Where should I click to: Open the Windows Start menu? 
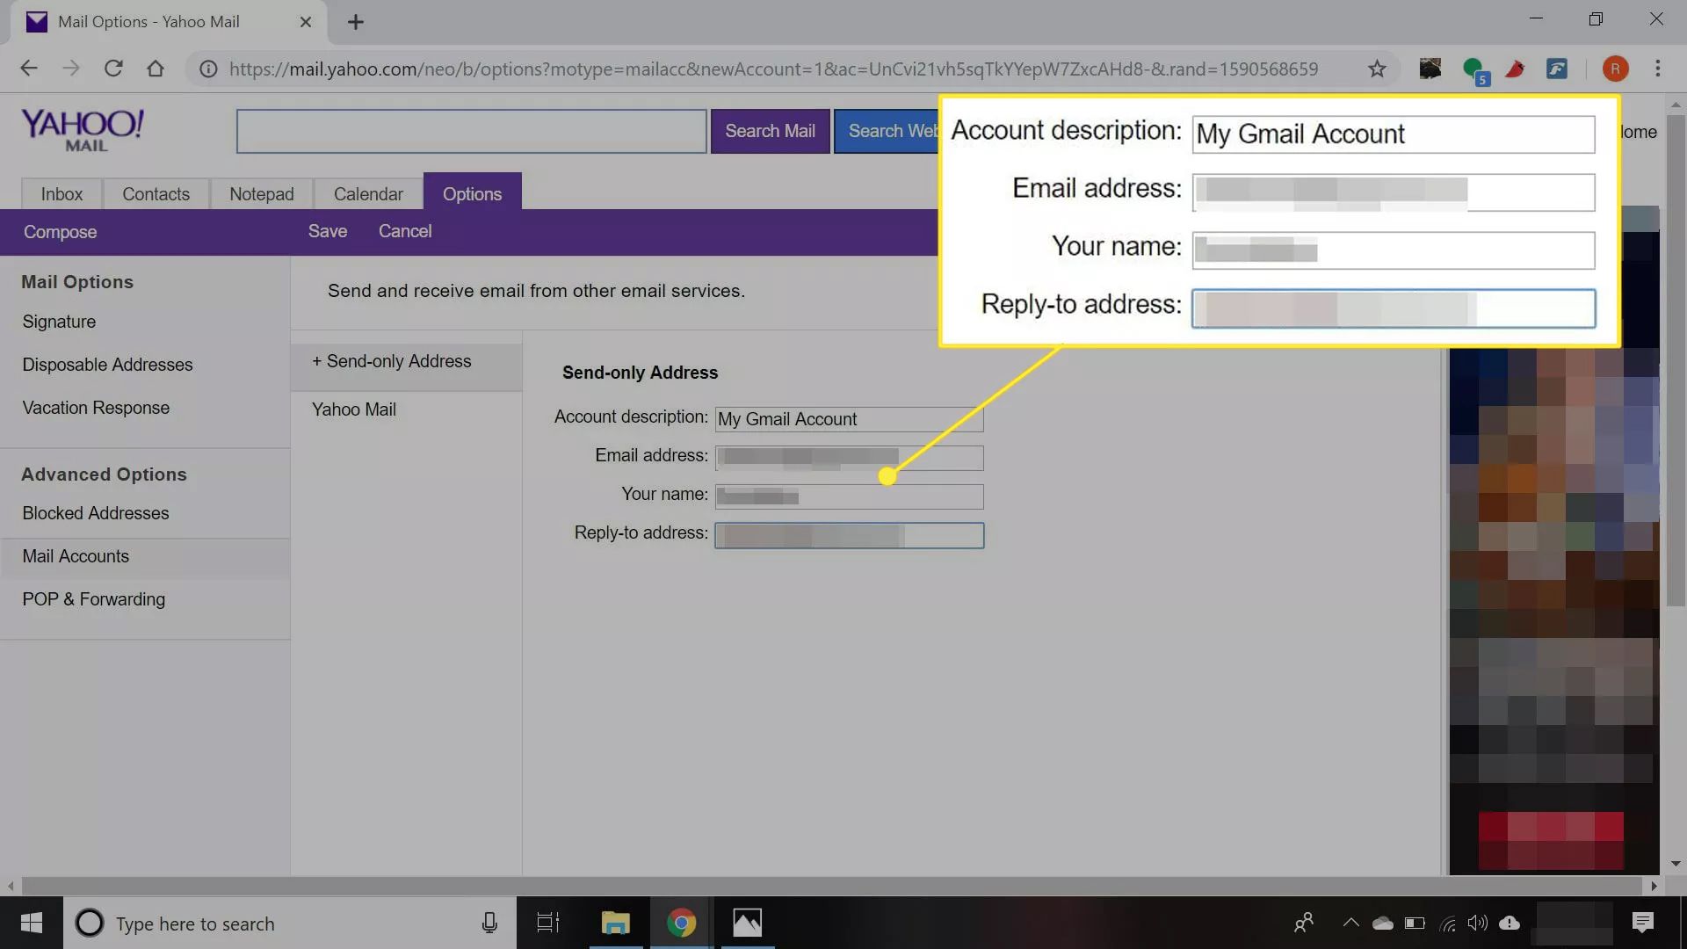pyautogui.click(x=32, y=923)
